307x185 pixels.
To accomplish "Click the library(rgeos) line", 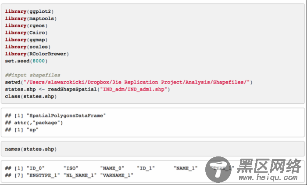I will [26, 25].
